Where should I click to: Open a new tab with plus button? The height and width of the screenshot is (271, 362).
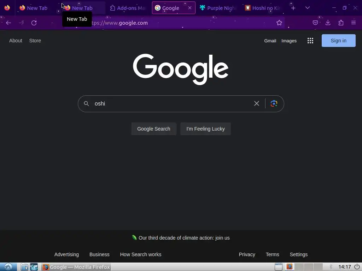coord(293,8)
